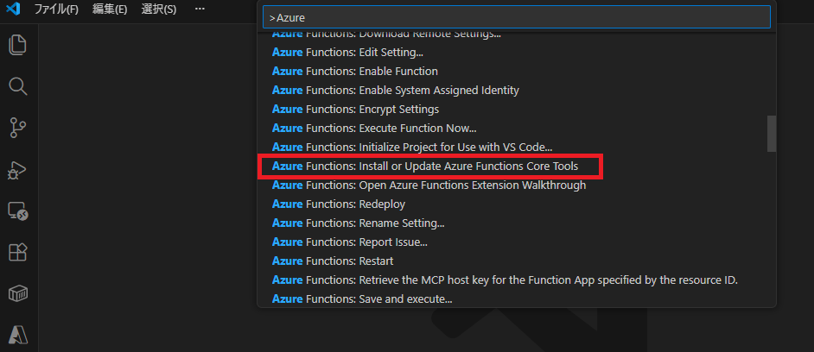Open the Search view icon
This screenshot has width=814, height=352.
coord(18,86)
